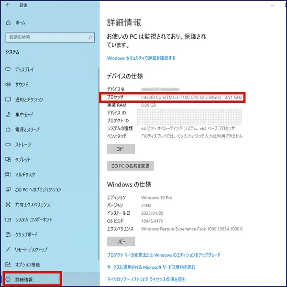Viewport: 287px width, 287px height.
Task: Open ホーム home icon
Action: point(8,22)
